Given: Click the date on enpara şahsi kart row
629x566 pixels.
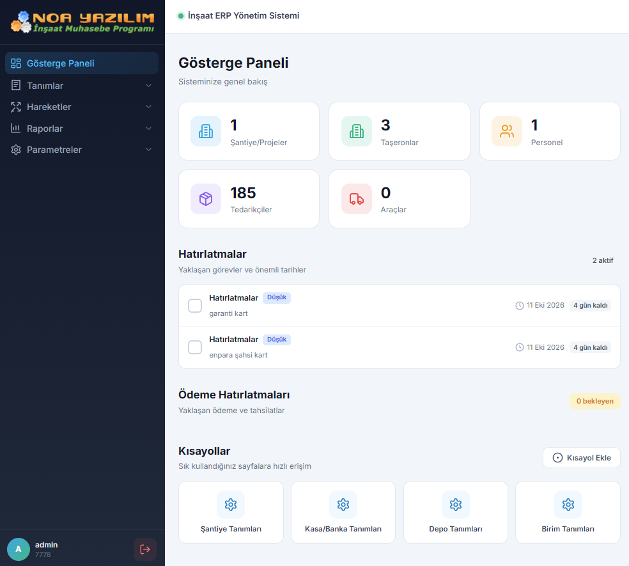Looking at the screenshot, I should click(545, 347).
